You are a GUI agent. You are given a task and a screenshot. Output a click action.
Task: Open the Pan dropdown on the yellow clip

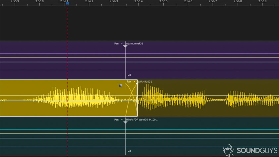point(134,82)
